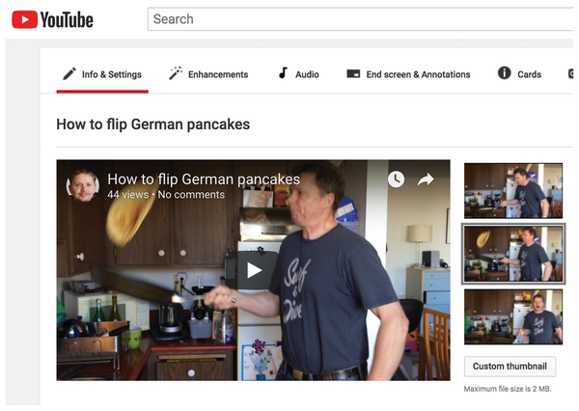Click the pencil icon for Info & Settings

pos(69,73)
